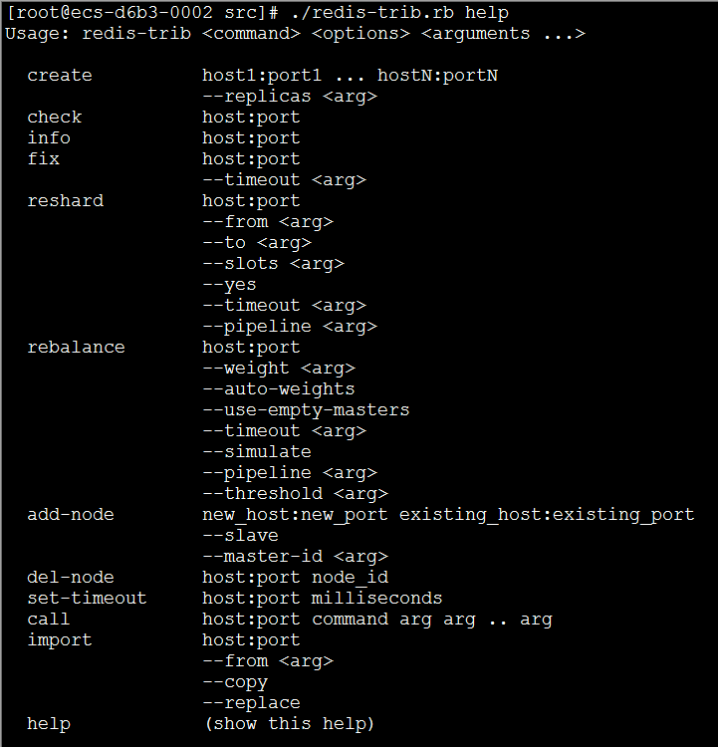This screenshot has width=718, height=747.
Task: Click the 'add-node' command text
Action: coord(71,515)
